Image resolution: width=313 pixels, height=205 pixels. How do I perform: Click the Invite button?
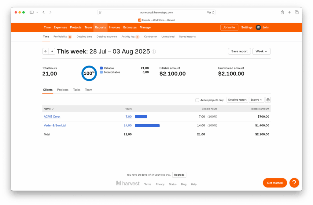pos(229,27)
